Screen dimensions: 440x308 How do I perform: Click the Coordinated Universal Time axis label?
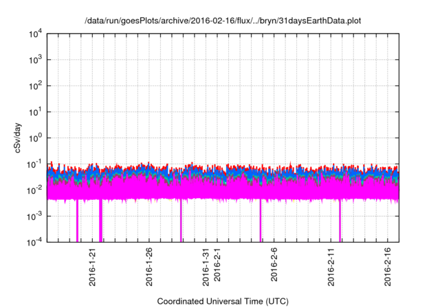pyautogui.click(x=223, y=302)
